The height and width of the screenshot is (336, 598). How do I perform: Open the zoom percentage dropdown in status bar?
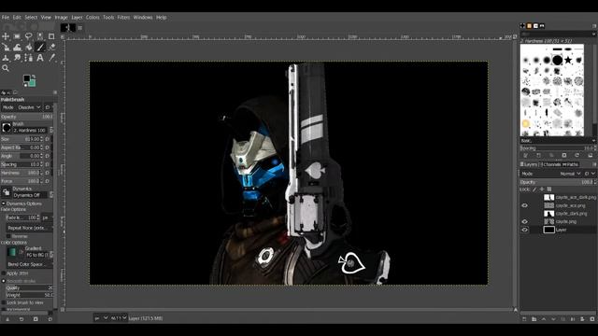coord(119,317)
